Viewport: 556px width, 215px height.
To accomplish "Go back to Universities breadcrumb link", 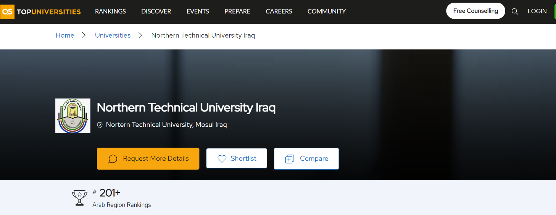I will 113,35.
